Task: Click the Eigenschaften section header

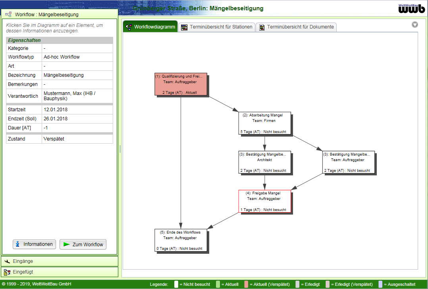Action: 60,40
